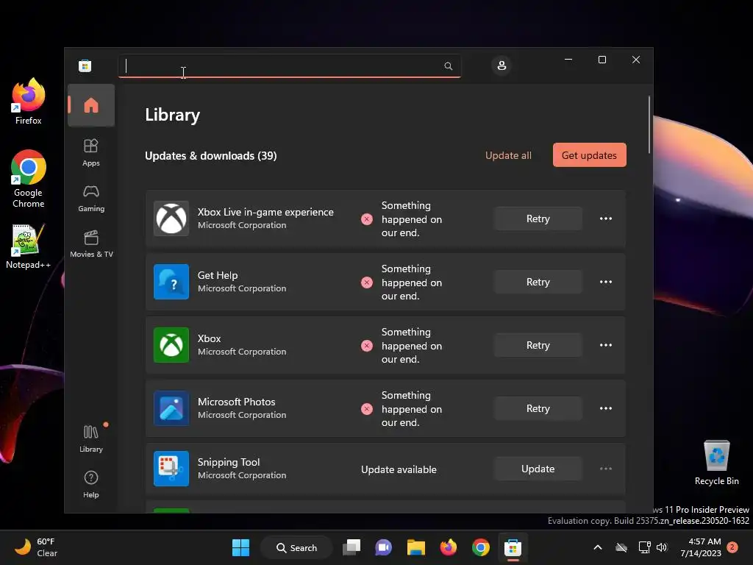Screen dimensions: 753x565
Task: Open more options for Snipping Tool
Action: pyautogui.click(x=606, y=469)
